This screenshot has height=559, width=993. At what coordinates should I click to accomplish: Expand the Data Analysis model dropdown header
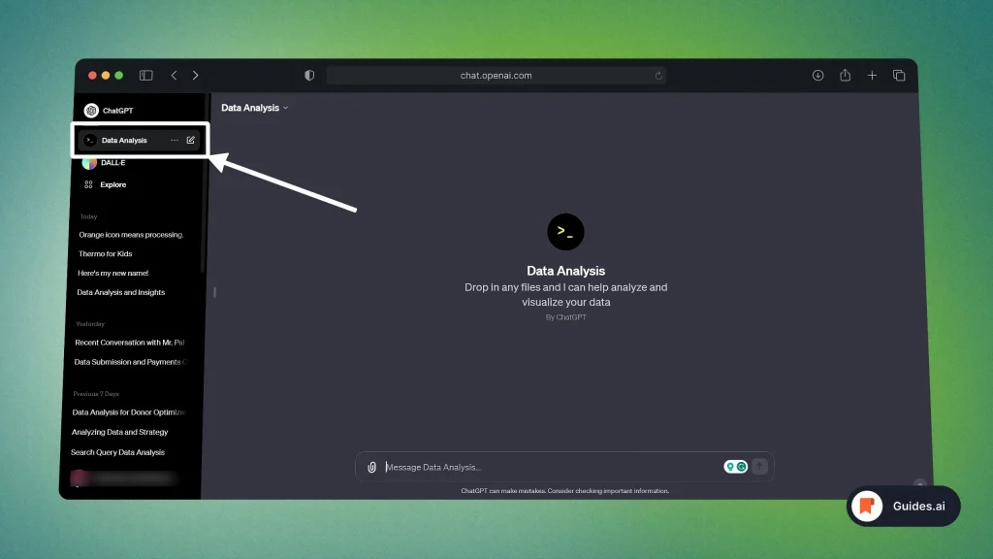click(255, 108)
